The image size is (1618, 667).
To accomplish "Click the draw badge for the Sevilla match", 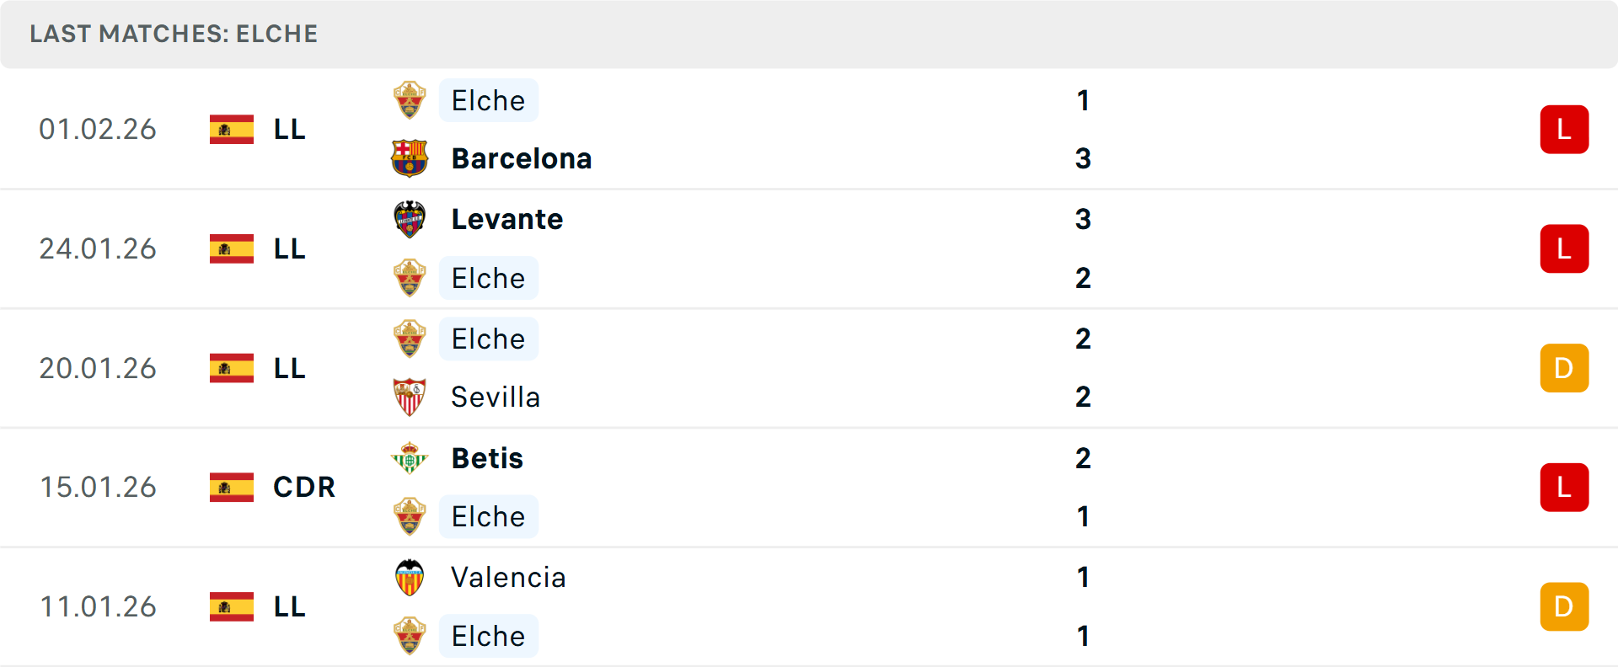I will click(x=1564, y=368).
